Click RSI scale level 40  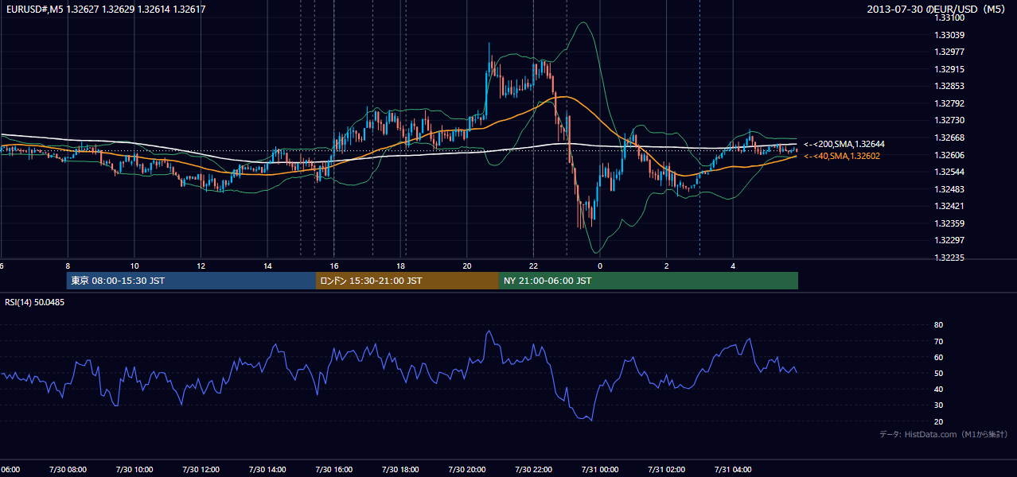938,389
